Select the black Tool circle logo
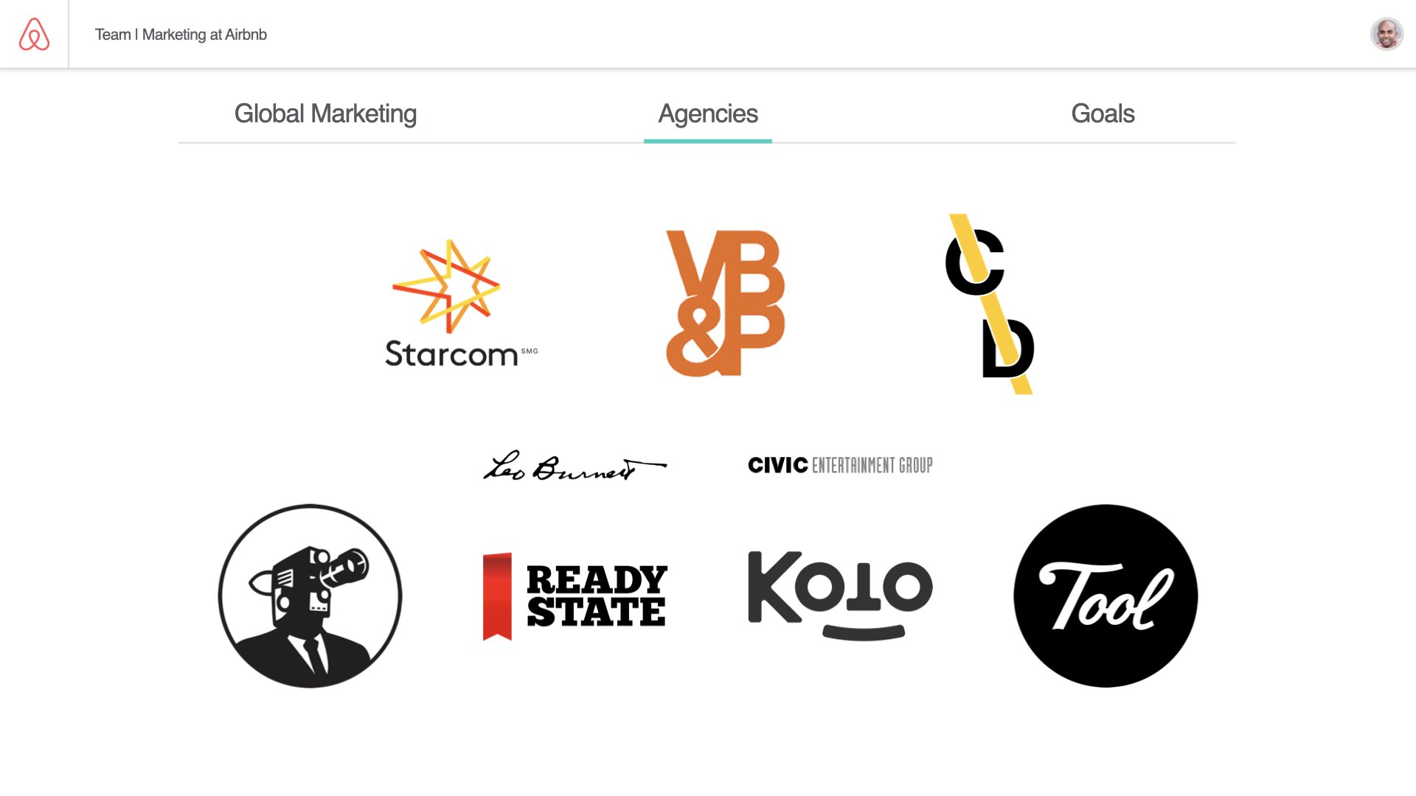1416x796 pixels. tap(1106, 596)
